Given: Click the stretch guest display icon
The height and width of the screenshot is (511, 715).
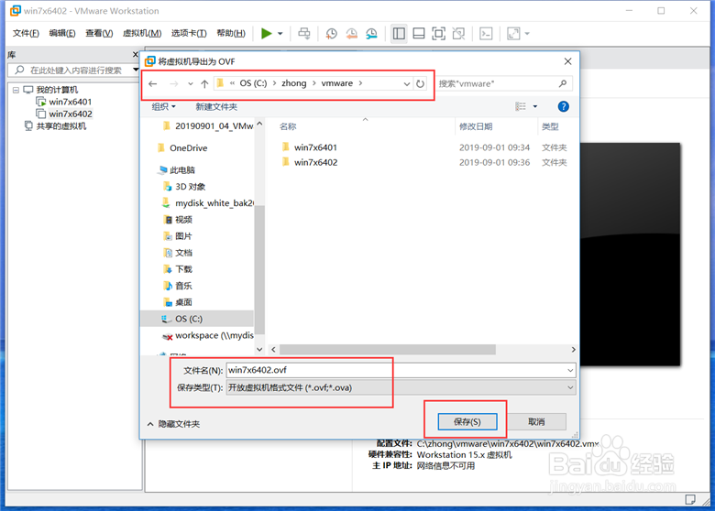Looking at the screenshot, I should click(513, 33).
